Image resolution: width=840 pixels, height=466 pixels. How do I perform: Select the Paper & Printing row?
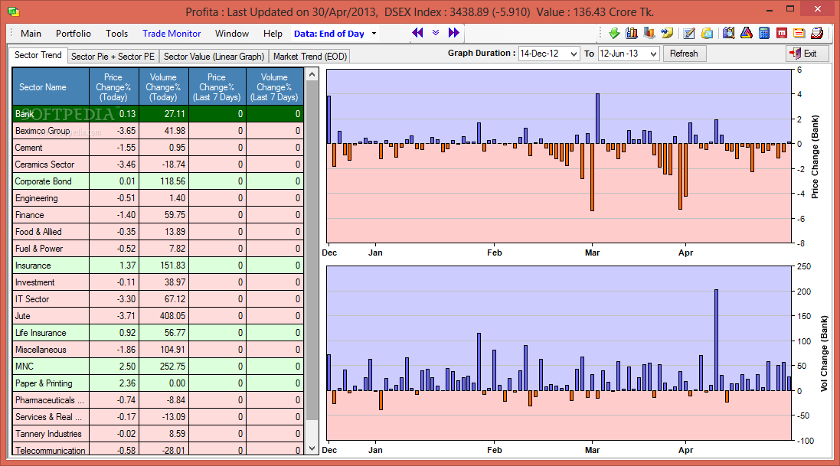[x=158, y=383]
